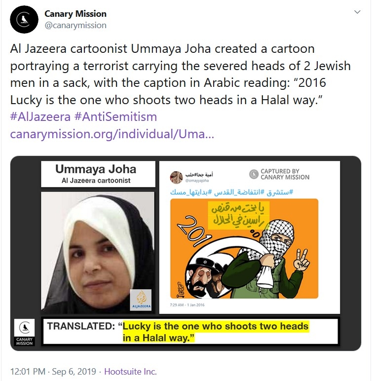Image resolution: width=372 pixels, height=381 pixels.
Task: Click the Arabic hashtags line in the embedded tweet
Action: tap(231, 192)
